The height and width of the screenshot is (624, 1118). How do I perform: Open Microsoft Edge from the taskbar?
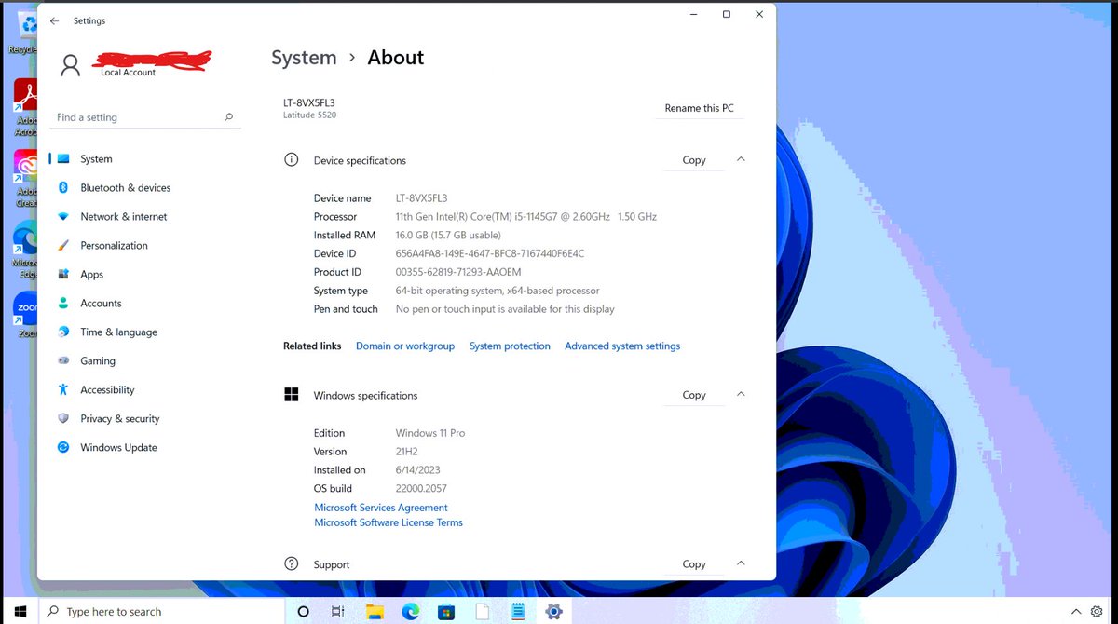coord(411,612)
